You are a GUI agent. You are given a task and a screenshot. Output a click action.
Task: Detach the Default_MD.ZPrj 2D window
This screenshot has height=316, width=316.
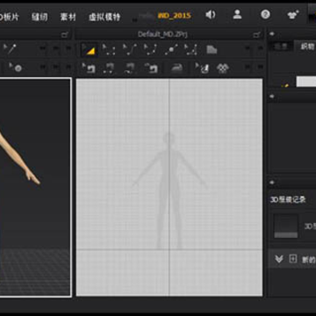tap(256, 35)
